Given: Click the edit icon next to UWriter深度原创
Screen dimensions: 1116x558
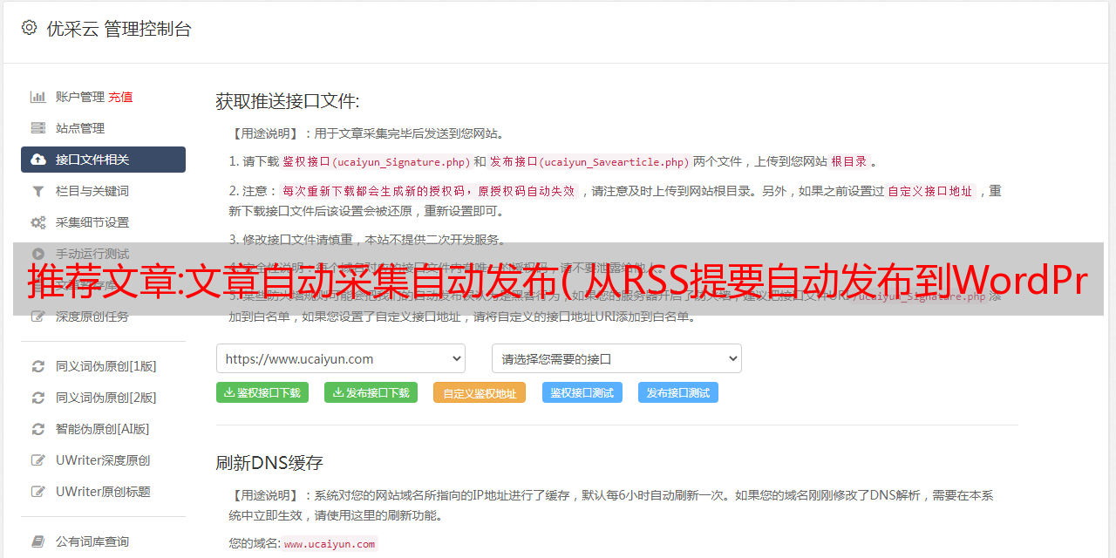Looking at the screenshot, I should click(38, 460).
